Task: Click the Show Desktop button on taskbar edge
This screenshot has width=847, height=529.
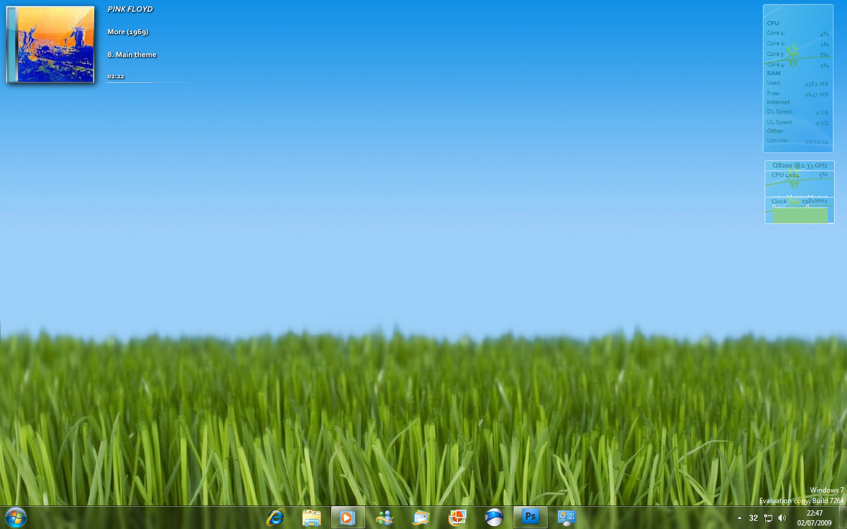Action: [x=843, y=517]
